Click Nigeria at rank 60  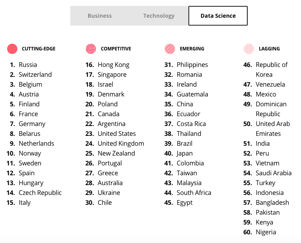click(x=266, y=232)
